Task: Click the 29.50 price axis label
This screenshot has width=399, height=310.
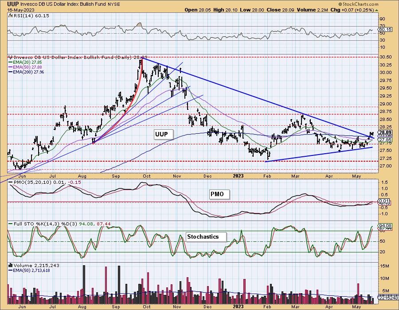Action: click(x=386, y=88)
